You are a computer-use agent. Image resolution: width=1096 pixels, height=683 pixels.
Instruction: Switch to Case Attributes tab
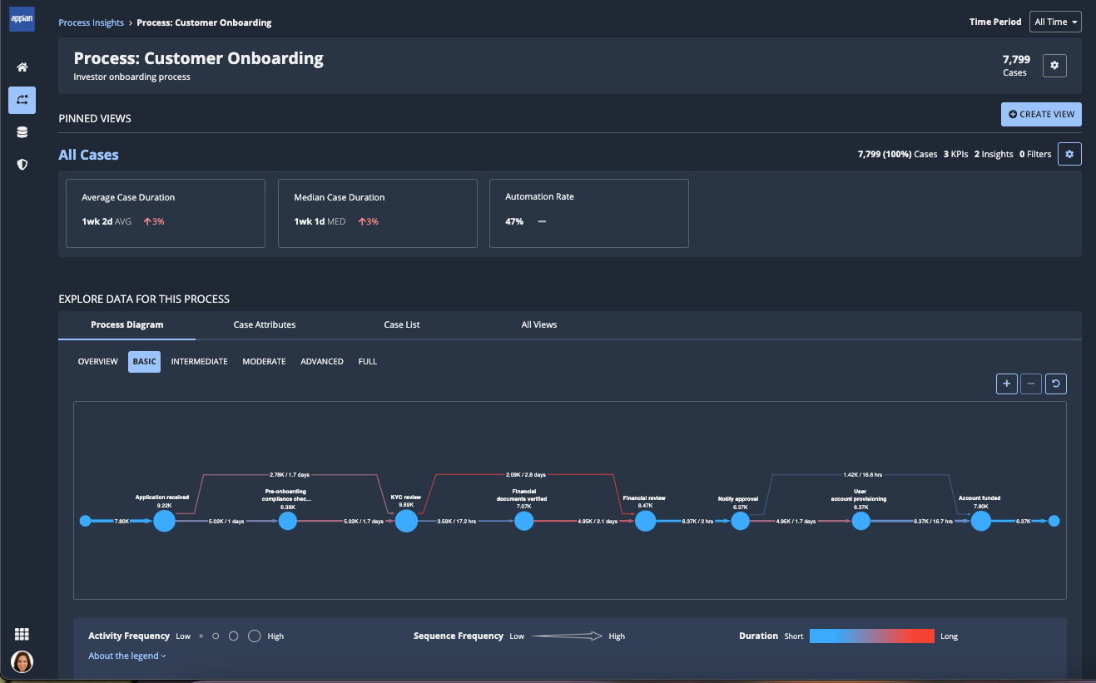pos(265,324)
